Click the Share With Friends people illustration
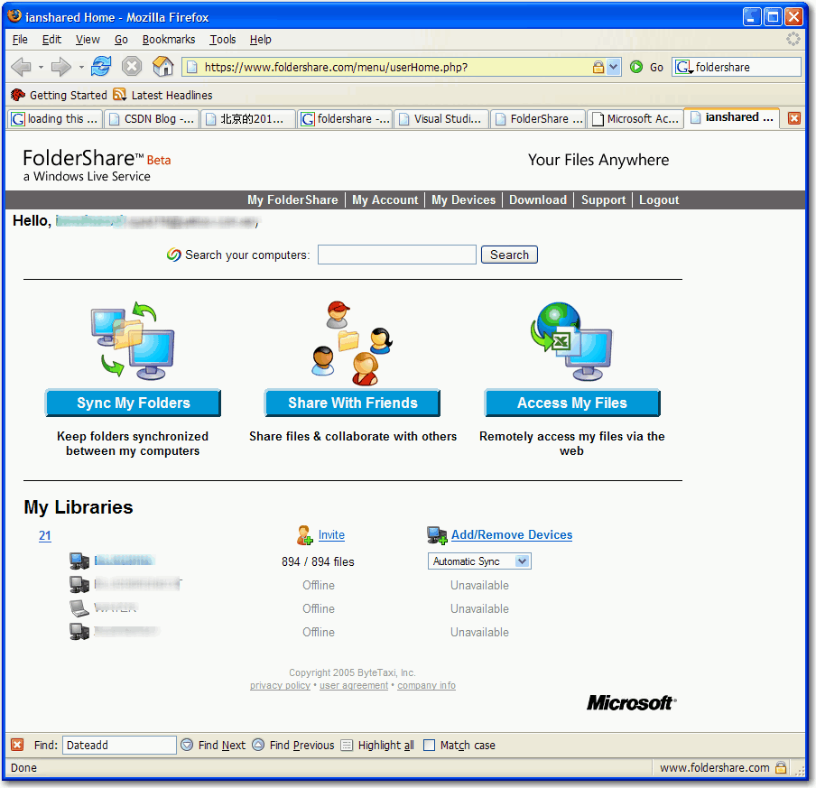Image resolution: width=816 pixels, height=788 pixels. click(x=352, y=343)
